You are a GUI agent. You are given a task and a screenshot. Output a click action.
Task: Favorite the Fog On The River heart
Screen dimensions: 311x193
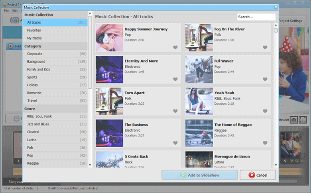[265, 47]
